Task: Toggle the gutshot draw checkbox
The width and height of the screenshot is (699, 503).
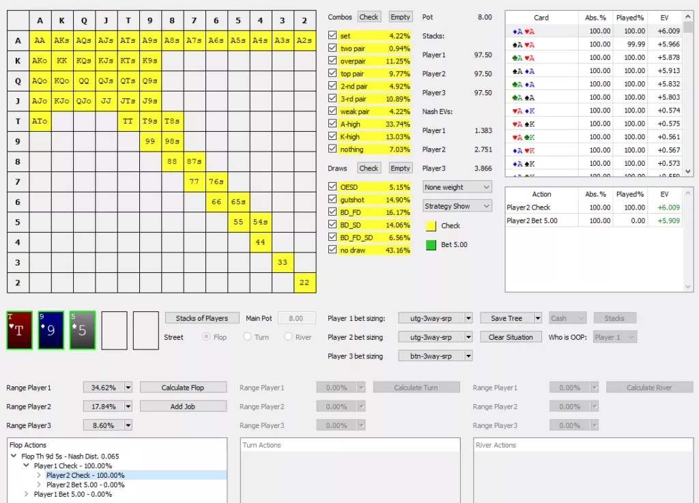Action: (x=332, y=200)
